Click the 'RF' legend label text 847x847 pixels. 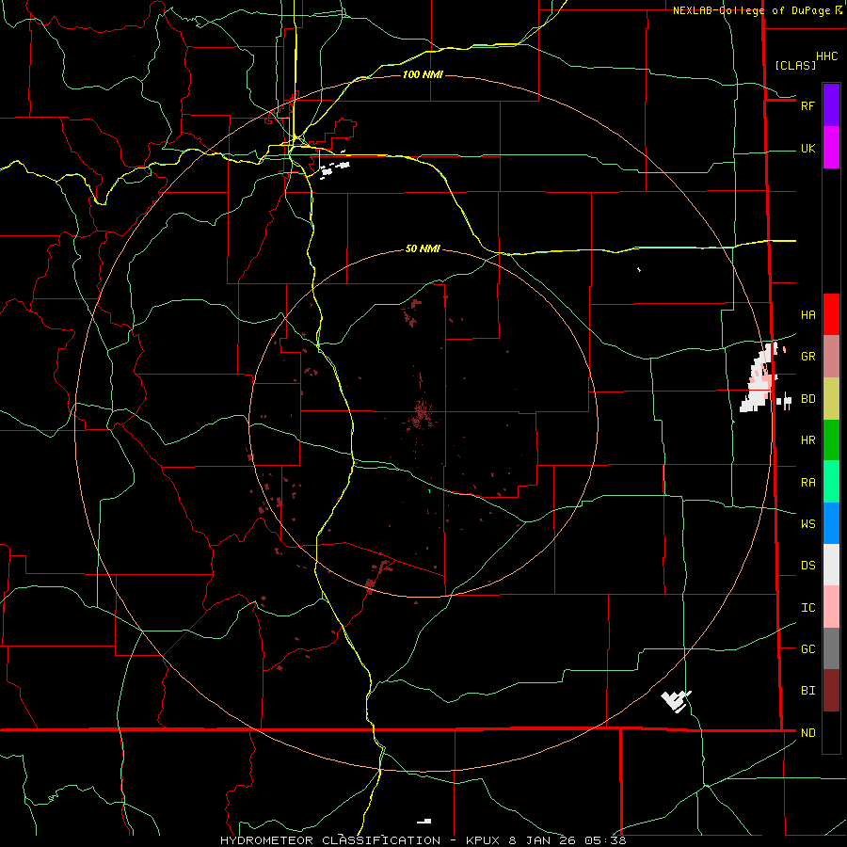pyautogui.click(x=807, y=105)
